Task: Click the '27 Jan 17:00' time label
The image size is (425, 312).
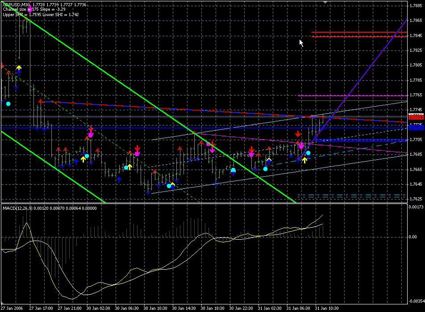Action: [41, 308]
